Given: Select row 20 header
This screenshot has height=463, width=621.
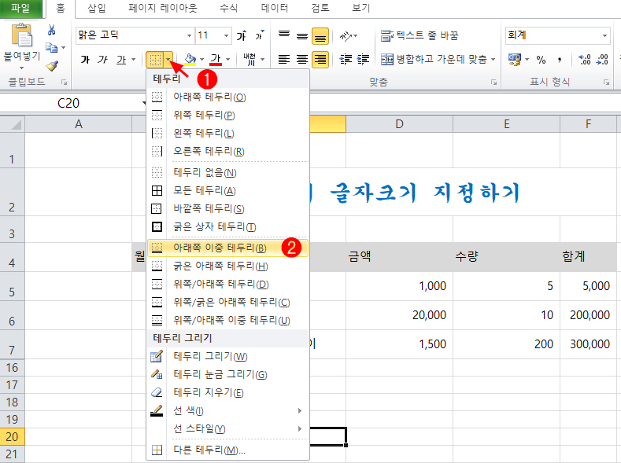Looking at the screenshot, I should (x=12, y=436).
